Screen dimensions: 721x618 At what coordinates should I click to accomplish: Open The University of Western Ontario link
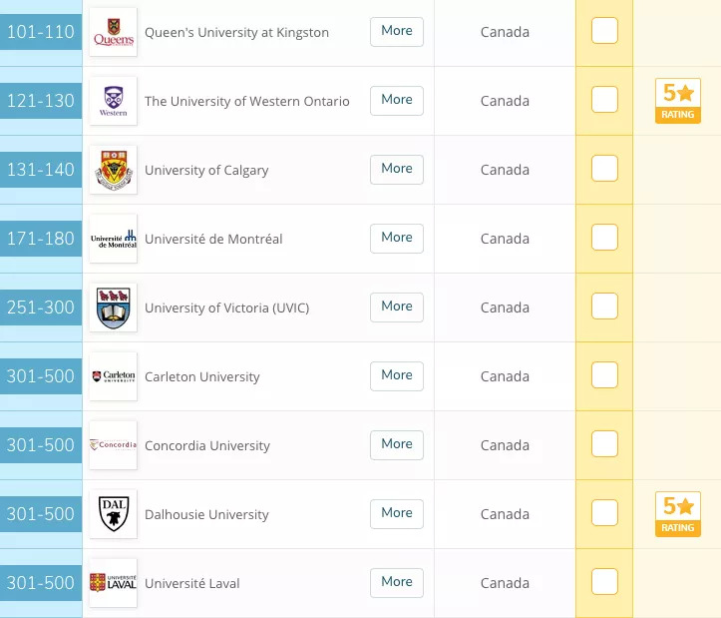[x=246, y=101]
